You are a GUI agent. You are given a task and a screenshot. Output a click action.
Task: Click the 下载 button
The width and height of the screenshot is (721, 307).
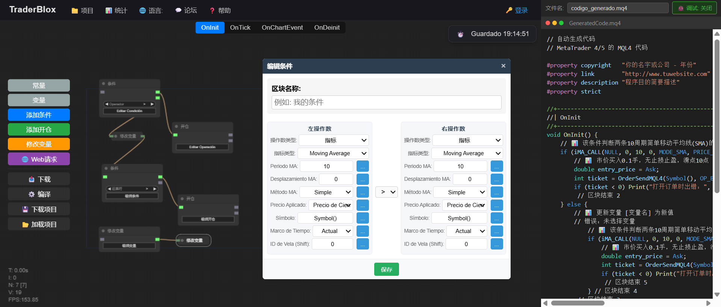[x=39, y=179]
